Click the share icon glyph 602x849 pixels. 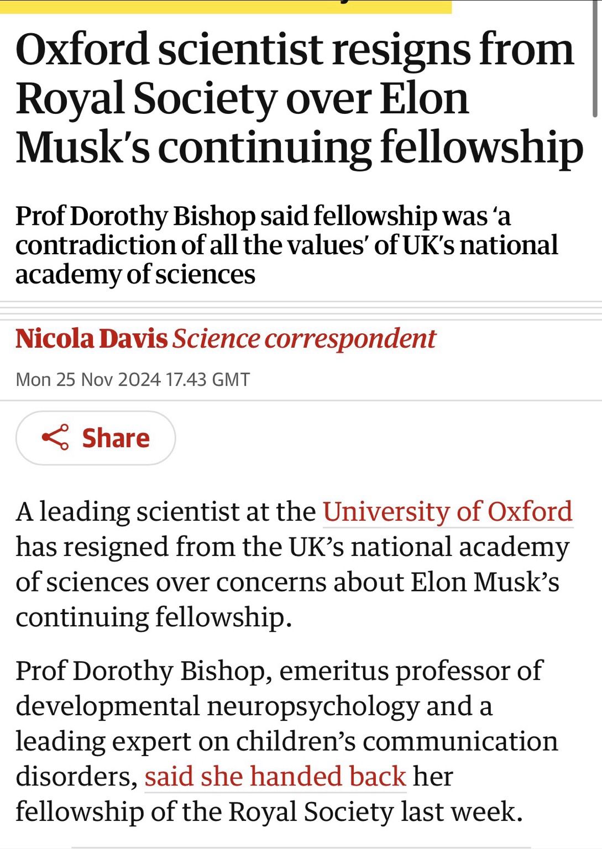55,438
